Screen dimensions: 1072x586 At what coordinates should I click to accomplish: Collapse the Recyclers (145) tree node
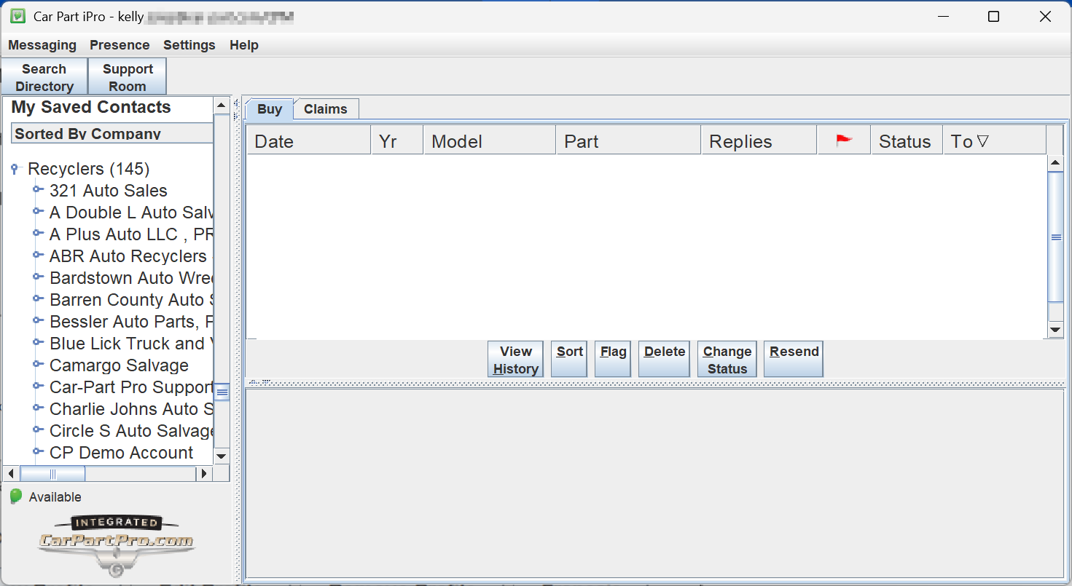[x=15, y=169]
